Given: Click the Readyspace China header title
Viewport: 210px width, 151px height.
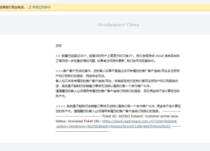Looking at the screenshot, I should 119,25.
